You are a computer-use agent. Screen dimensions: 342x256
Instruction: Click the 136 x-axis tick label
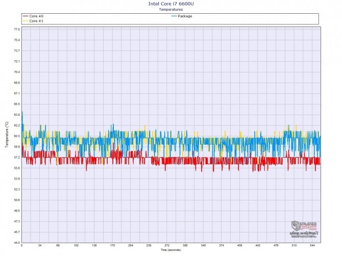tap(94, 245)
